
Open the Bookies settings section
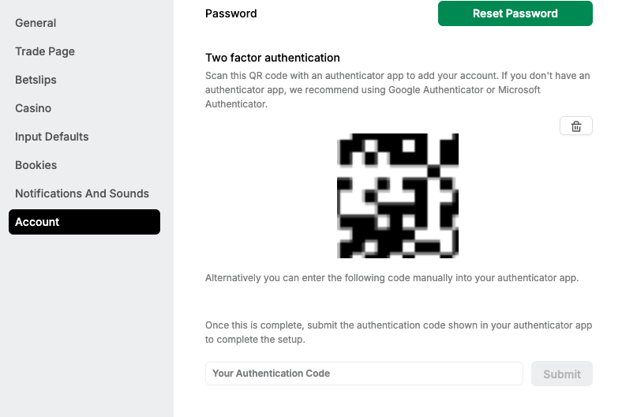click(x=36, y=165)
